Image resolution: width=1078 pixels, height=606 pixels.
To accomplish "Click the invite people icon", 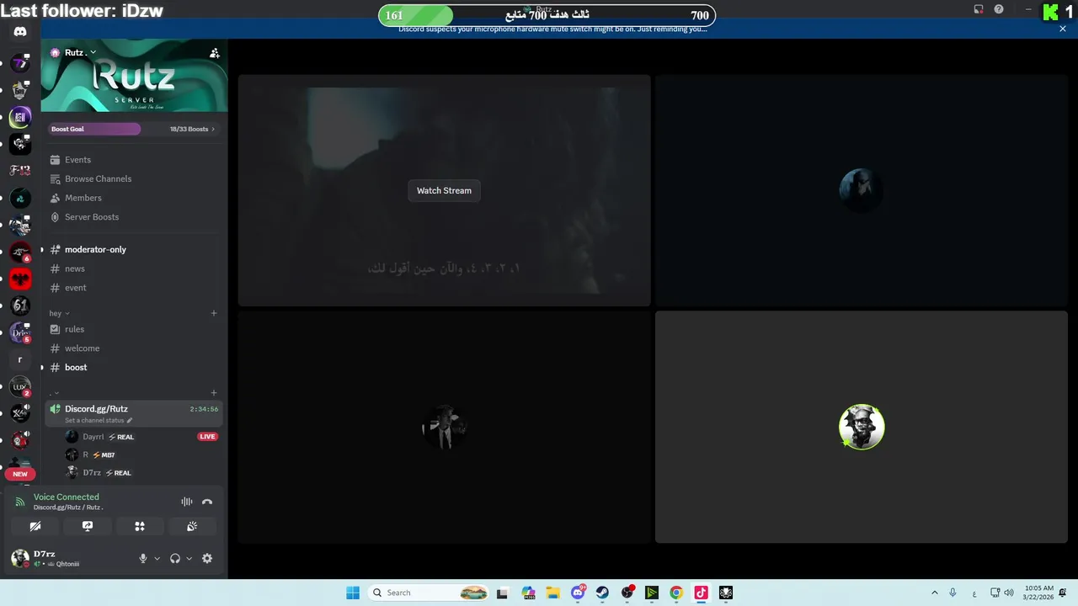I will (215, 52).
